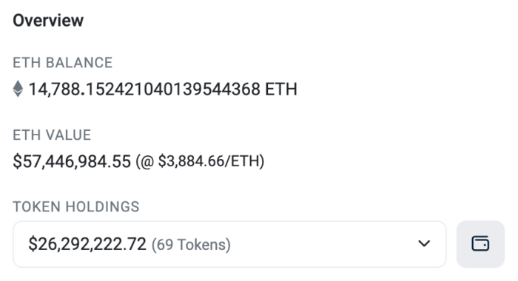Viewport: 518px width, 281px height.
Task: Click the @ $3,884.66/ETH price text
Action: (201, 161)
